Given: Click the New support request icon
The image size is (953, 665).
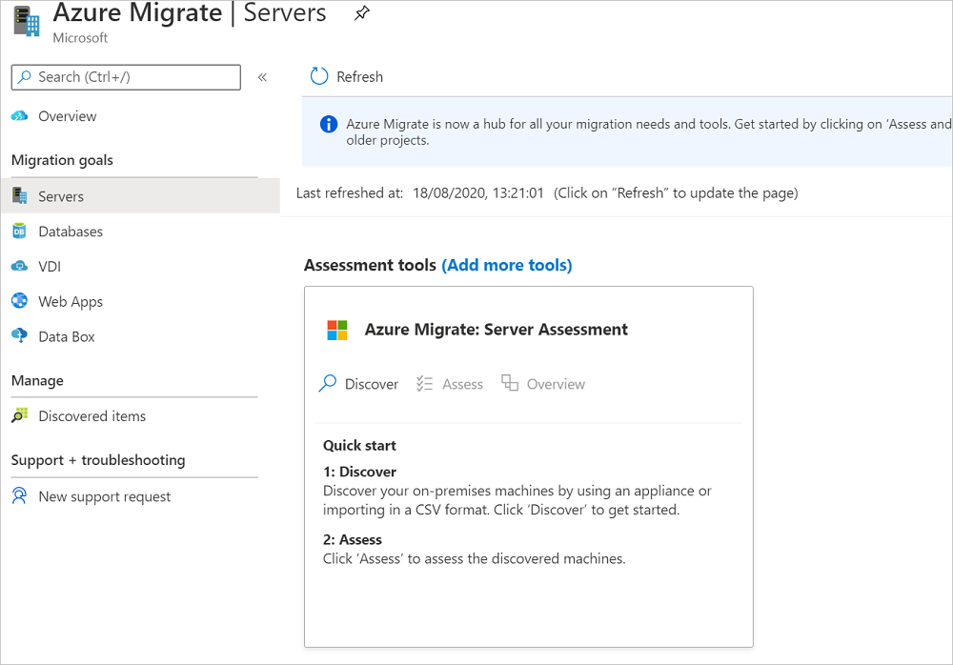Looking at the screenshot, I should [20, 496].
